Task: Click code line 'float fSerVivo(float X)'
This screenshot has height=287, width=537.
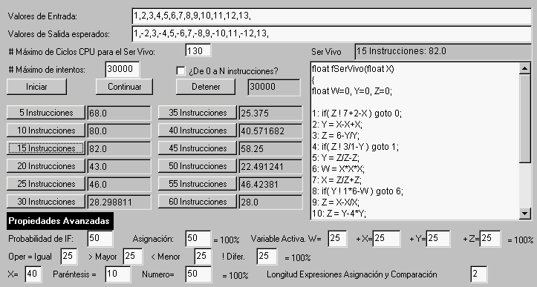Action: coord(353,69)
